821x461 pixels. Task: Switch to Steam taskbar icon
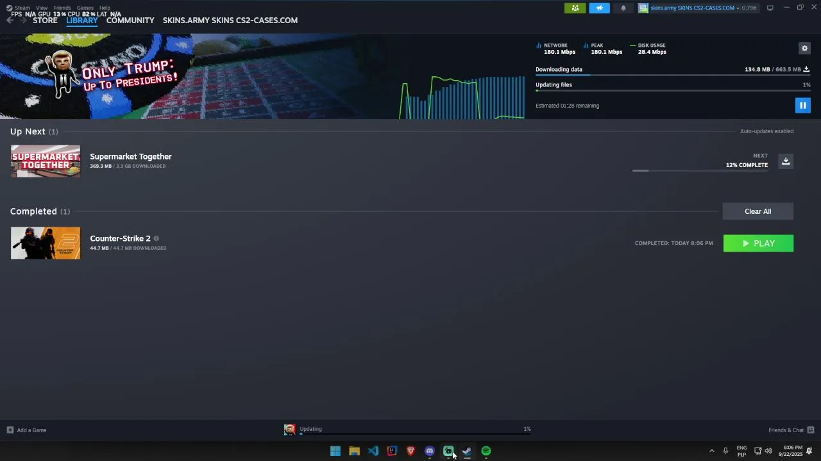point(467,451)
